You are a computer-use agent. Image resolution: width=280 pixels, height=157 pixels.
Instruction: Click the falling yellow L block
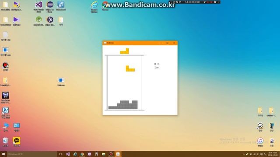pos(130,68)
